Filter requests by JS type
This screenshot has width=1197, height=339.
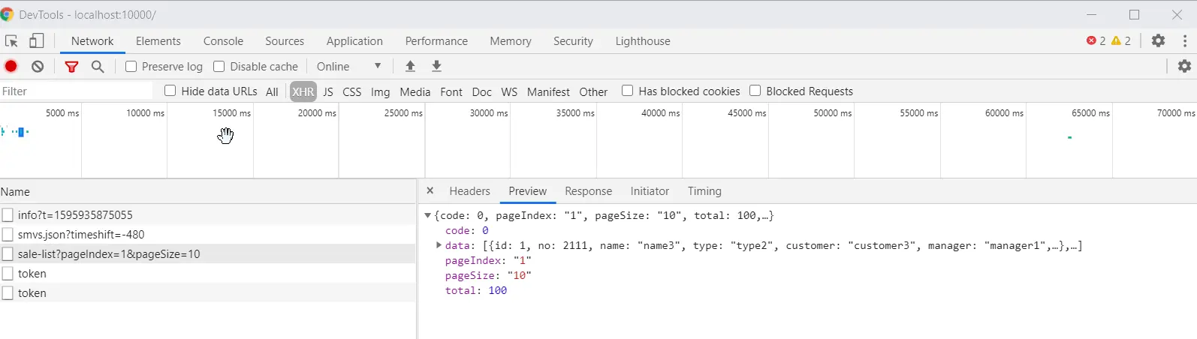(328, 91)
